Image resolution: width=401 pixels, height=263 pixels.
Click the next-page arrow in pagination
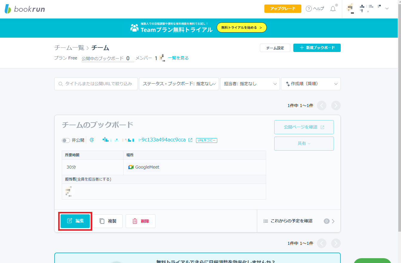click(x=336, y=105)
